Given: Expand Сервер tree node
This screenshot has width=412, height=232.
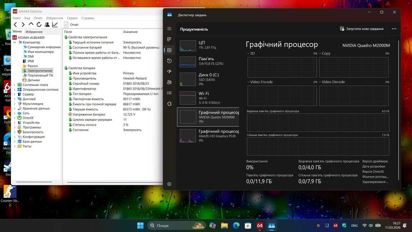Looking at the screenshot, I should click(14, 94).
